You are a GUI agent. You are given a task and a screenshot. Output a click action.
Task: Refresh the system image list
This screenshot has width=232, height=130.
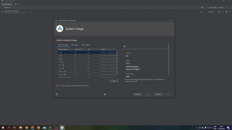click(x=114, y=81)
